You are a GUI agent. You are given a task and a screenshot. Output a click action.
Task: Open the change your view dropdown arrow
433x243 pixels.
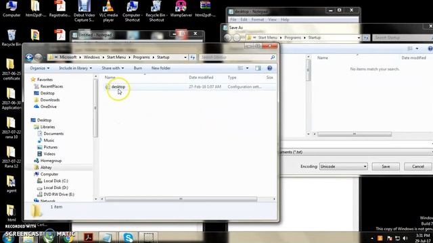248,68
